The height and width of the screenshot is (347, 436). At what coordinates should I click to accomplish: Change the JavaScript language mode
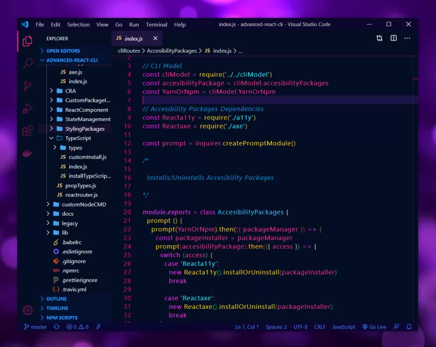coord(343,327)
